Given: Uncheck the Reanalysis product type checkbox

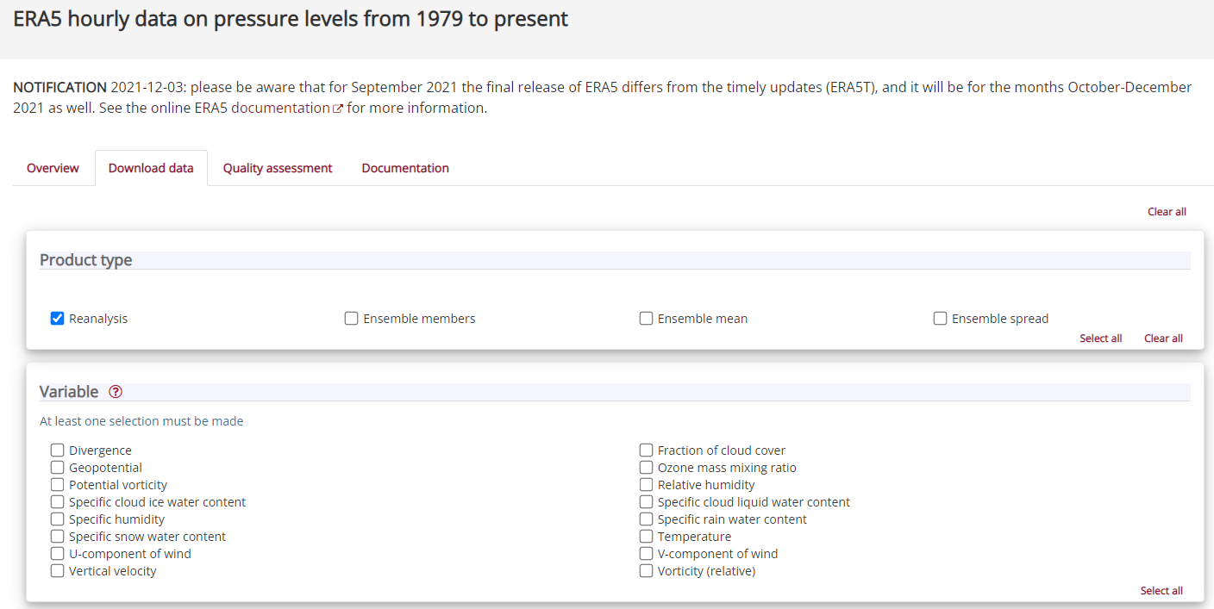Looking at the screenshot, I should [x=58, y=319].
